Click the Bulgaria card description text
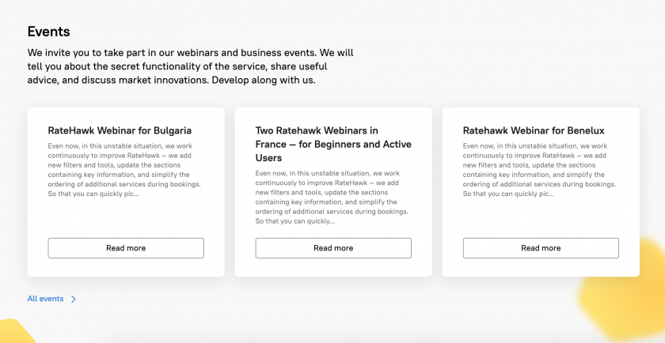Screen dimensions: 665x343 click(124, 170)
